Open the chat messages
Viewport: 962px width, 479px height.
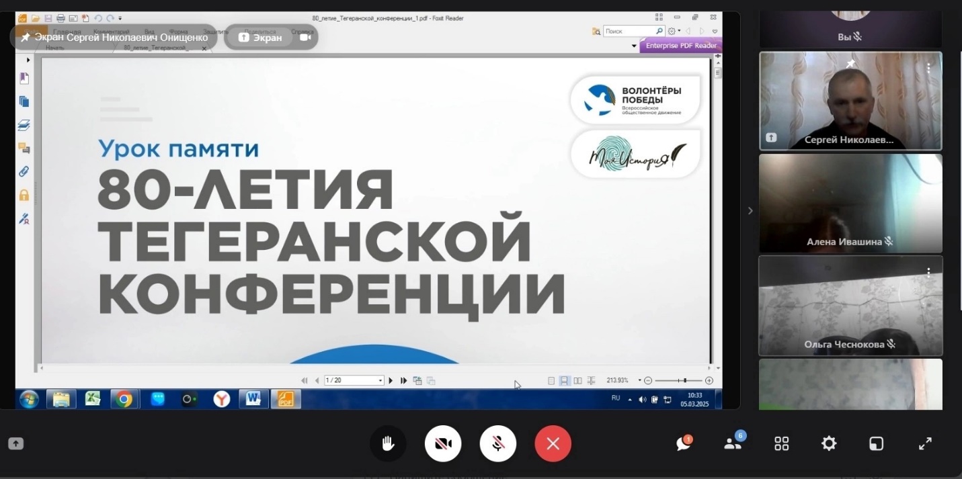click(684, 443)
